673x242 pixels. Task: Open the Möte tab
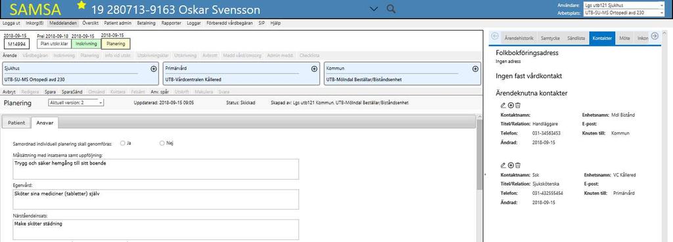coord(624,38)
